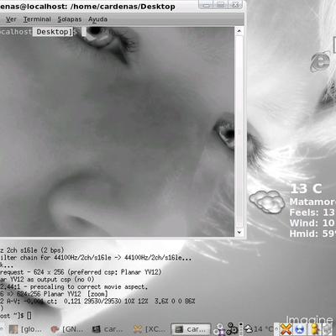The image size is (336, 336).
Task: Select the active car... taskbar button
Action: click(191, 329)
